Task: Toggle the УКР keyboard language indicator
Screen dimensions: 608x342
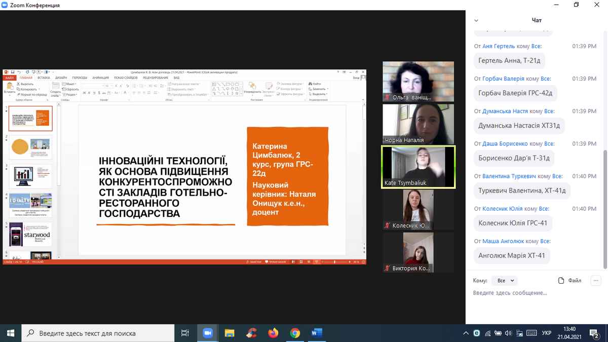Action: click(547, 333)
